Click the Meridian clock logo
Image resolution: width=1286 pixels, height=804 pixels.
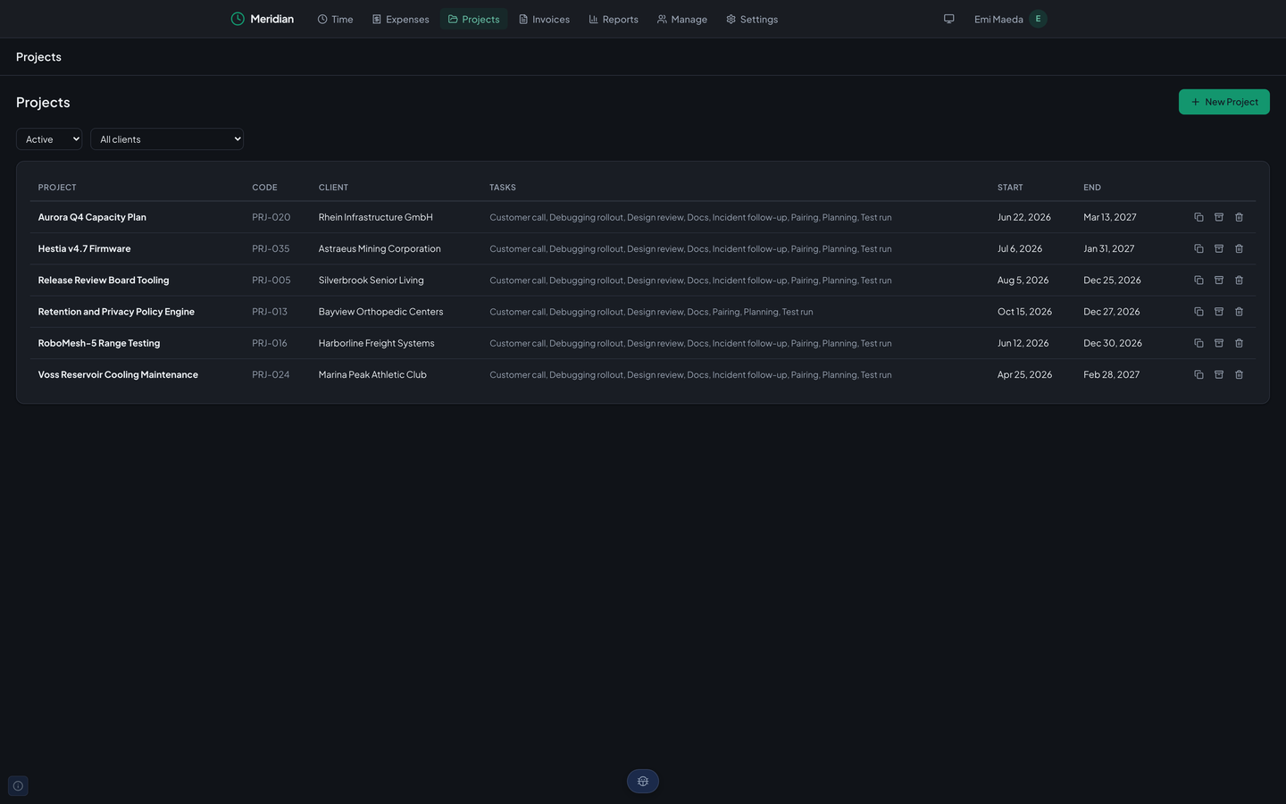click(238, 19)
